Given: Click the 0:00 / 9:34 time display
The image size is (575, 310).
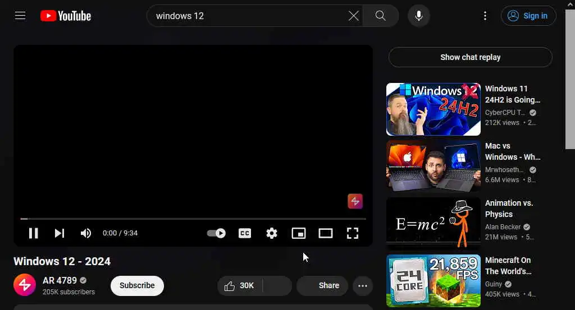Looking at the screenshot, I should coord(120,233).
